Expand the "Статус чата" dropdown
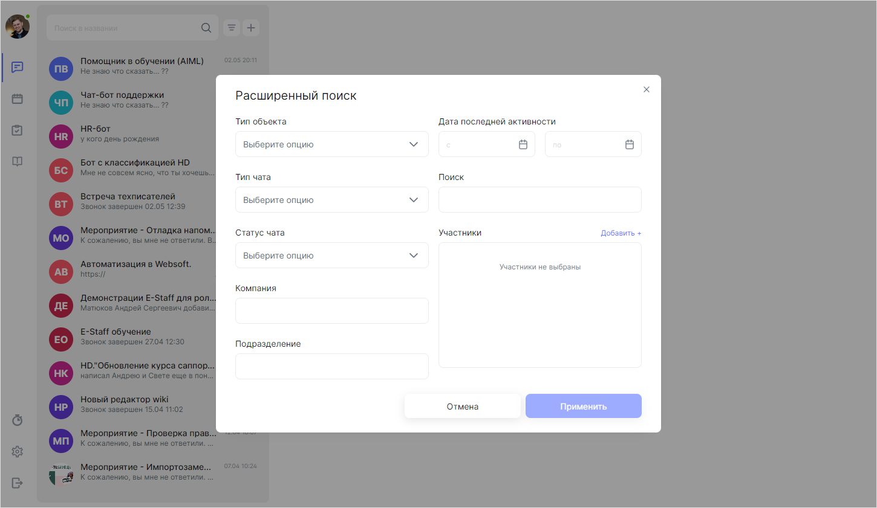The height and width of the screenshot is (508, 877). 331,256
